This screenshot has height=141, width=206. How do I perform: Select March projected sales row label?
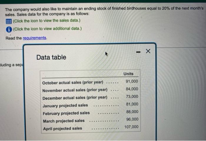click(64, 121)
